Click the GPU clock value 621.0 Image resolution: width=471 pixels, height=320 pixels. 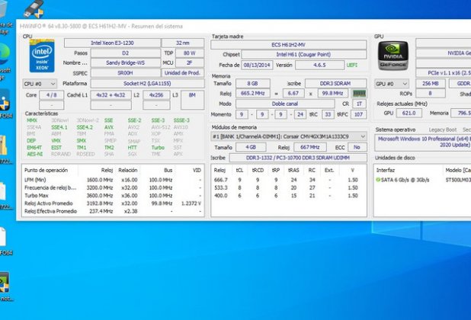click(409, 114)
